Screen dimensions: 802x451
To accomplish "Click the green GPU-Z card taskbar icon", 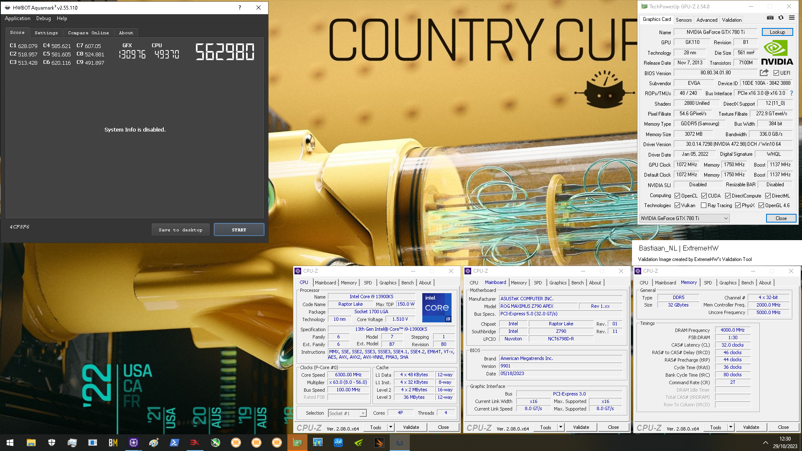I will 297,443.
